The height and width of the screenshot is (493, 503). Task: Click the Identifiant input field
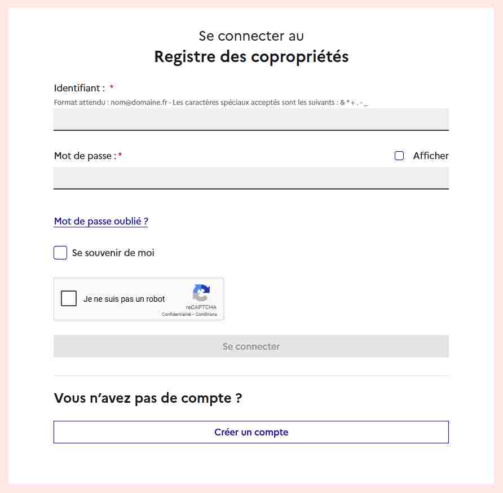(x=251, y=119)
